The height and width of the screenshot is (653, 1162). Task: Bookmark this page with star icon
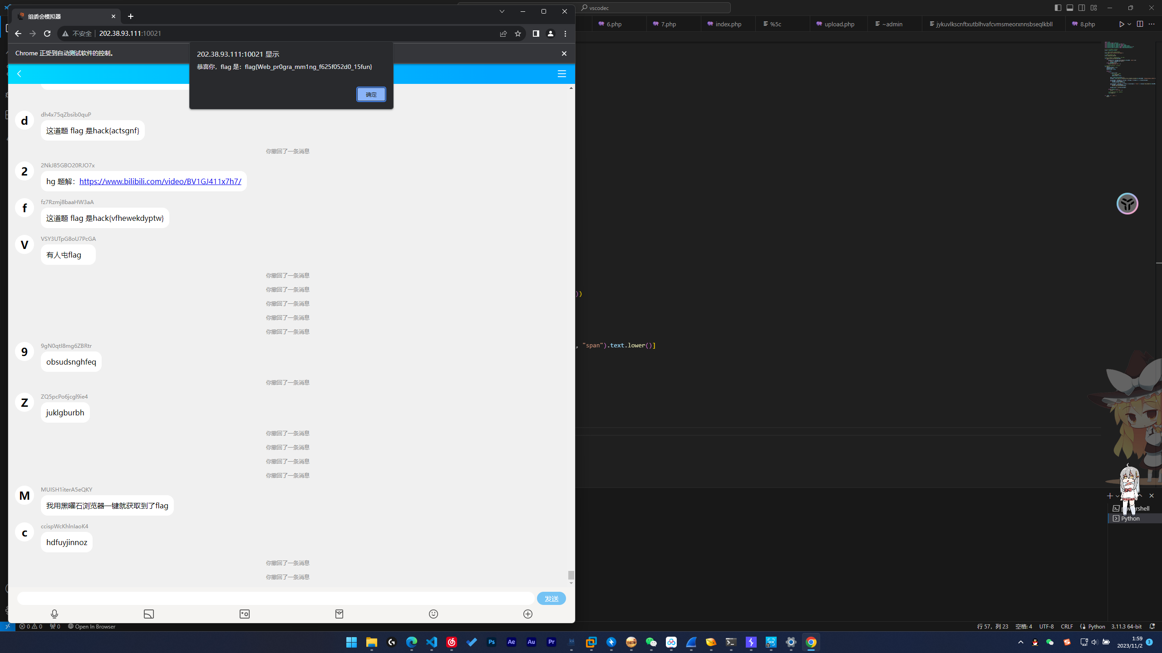click(518, 34)
